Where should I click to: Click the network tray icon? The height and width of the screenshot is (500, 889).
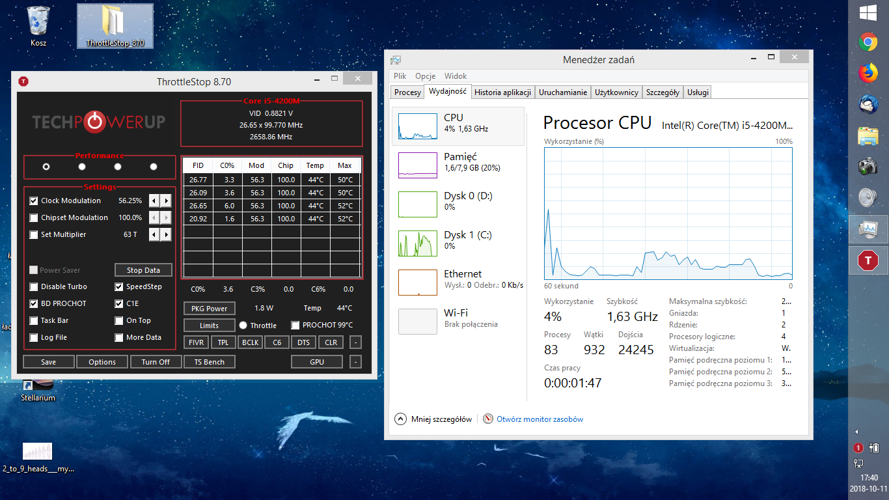(858, 464)
